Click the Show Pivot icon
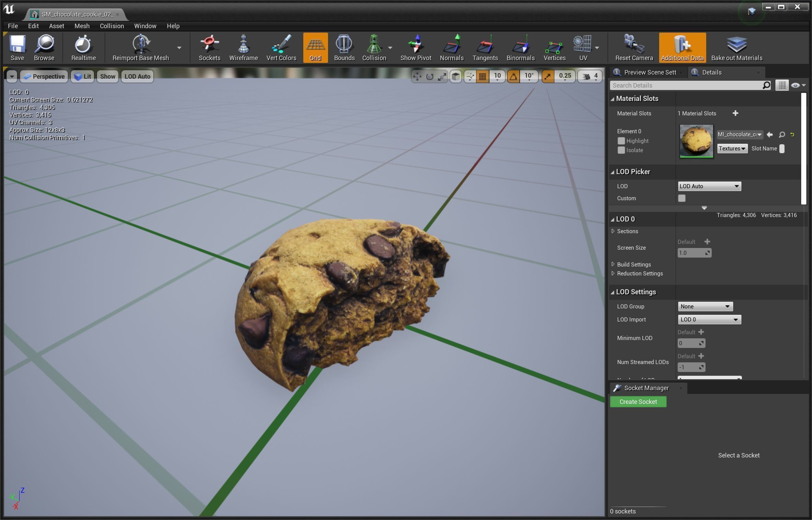Screen dimensions: 812x520 click(416, 47)
